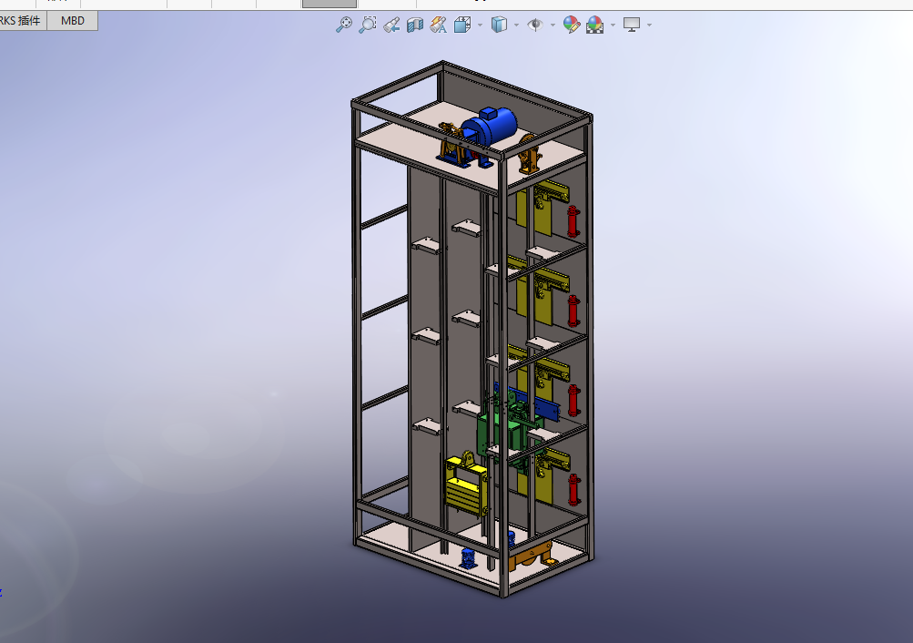913x643 pixels.
Task: Switch to the SOLIDWORKS 插件 tab
Action: 22,20
